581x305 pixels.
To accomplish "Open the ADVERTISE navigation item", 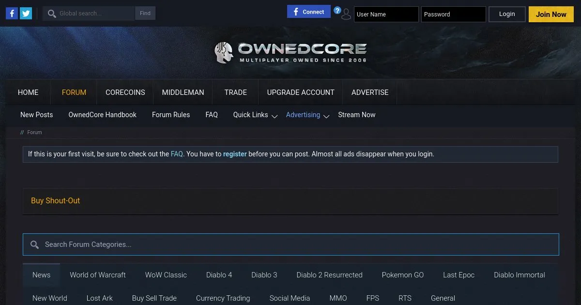I will (370, 92).
